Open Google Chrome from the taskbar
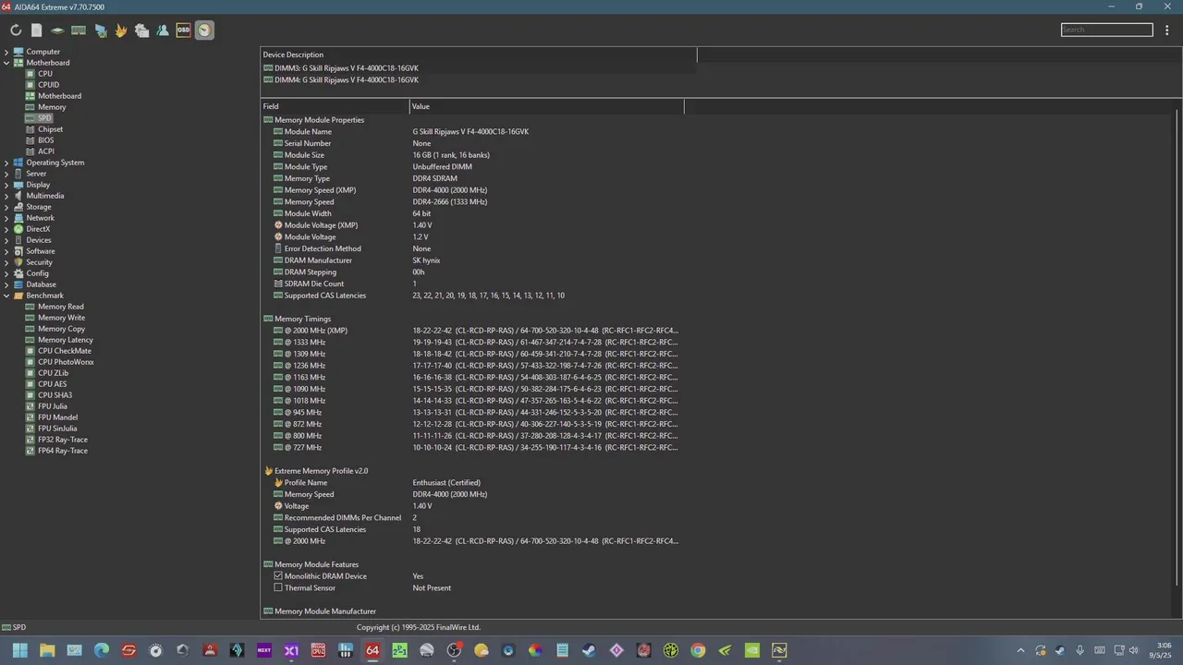This screenshot has height=665, width=1183. tap(698, 650)
